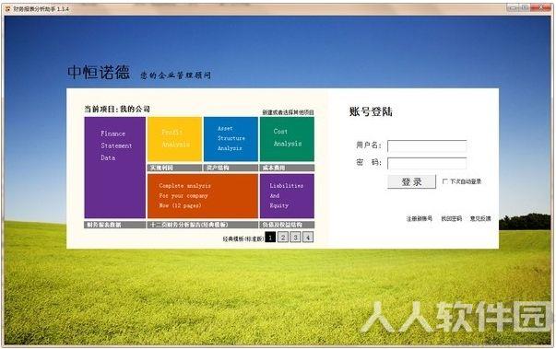Click the 资产结构 label bar
556x349 pixels.
(x=231, y=168)
